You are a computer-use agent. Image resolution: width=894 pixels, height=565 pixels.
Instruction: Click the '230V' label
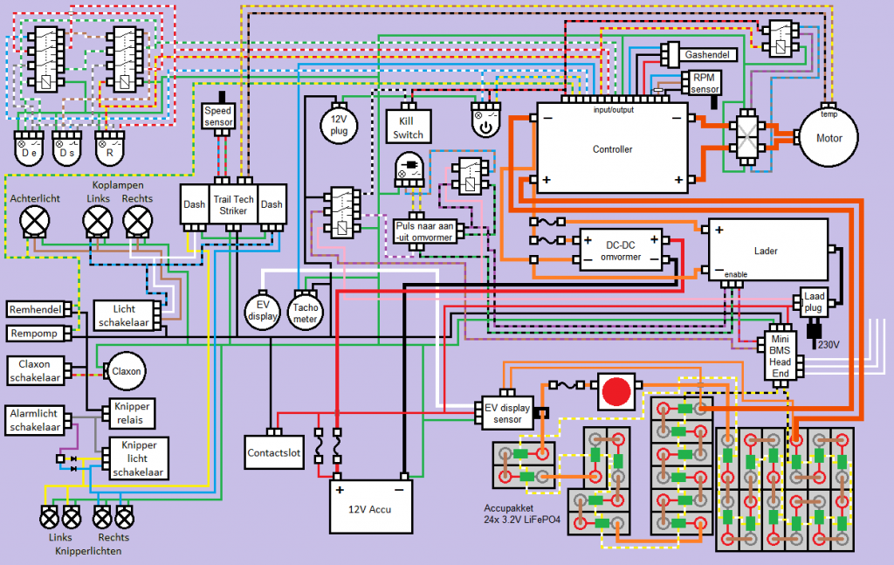829,344
